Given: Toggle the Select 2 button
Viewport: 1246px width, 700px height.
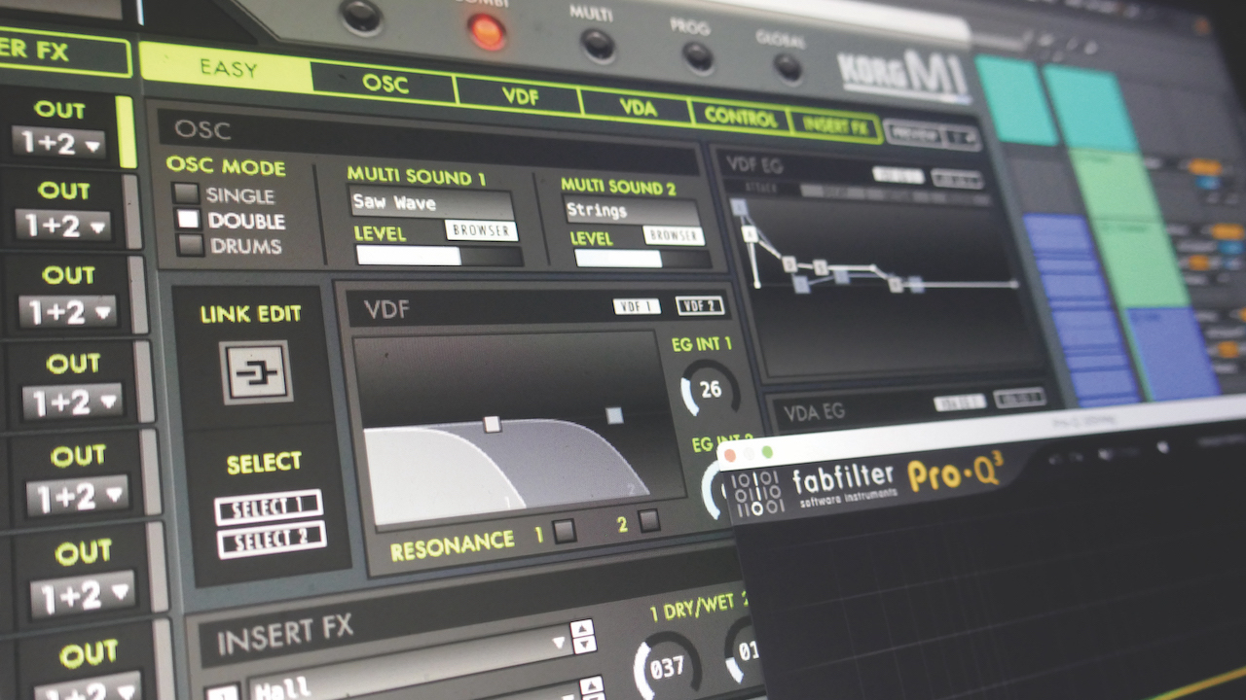Looking at the screenshot, I should click(x=272, y=540).
